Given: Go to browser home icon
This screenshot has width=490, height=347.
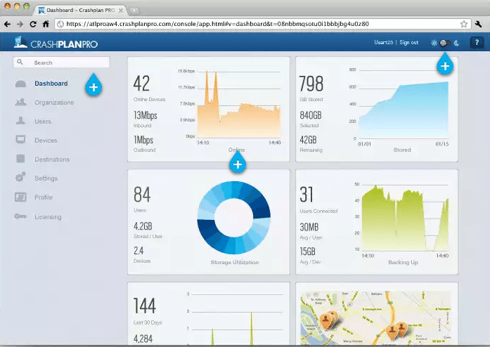Looking at the screenshot, I should 46,24.
